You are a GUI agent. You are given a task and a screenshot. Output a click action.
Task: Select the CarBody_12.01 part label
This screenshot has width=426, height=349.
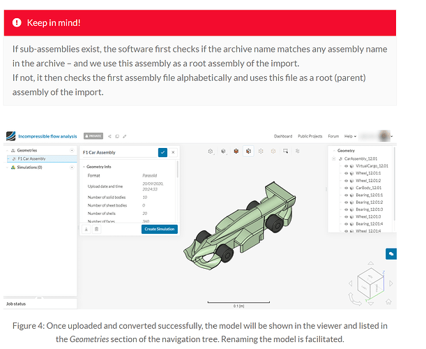pos(368,188)
